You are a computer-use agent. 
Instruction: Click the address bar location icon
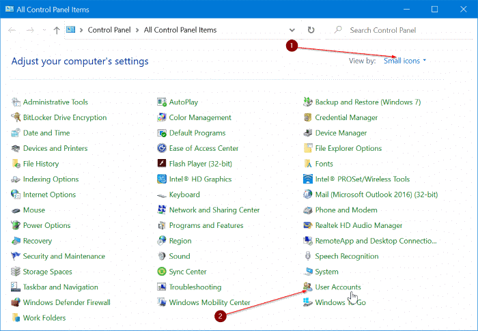pos(71,29)
